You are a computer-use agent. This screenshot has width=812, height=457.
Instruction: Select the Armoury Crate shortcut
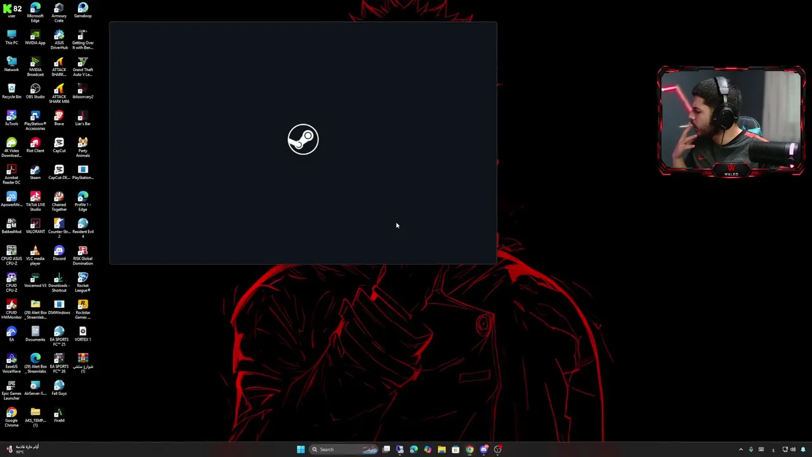point(59,13)
